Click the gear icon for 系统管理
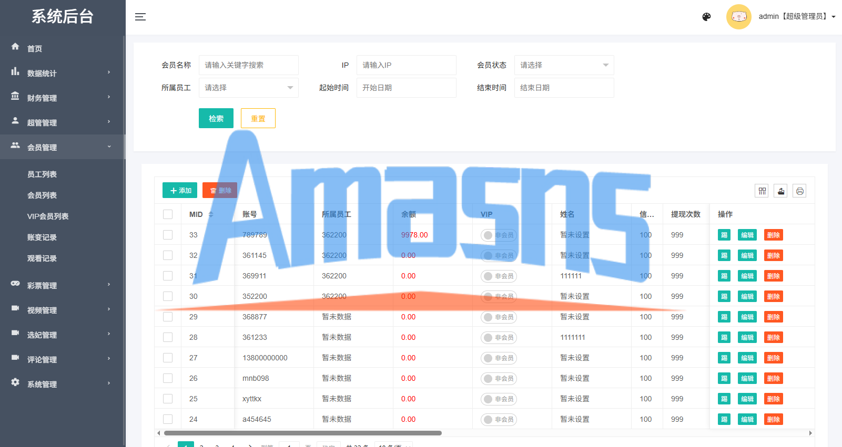 tap(15, 382)
